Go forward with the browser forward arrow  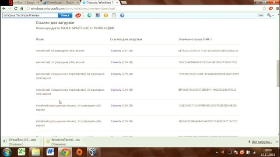[10, 8]
